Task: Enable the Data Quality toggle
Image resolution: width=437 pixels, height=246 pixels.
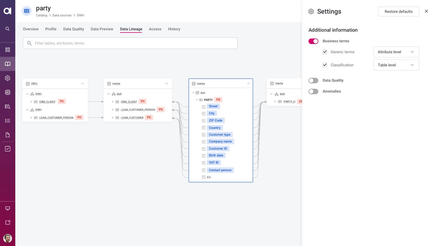Action: click(313, 80)
